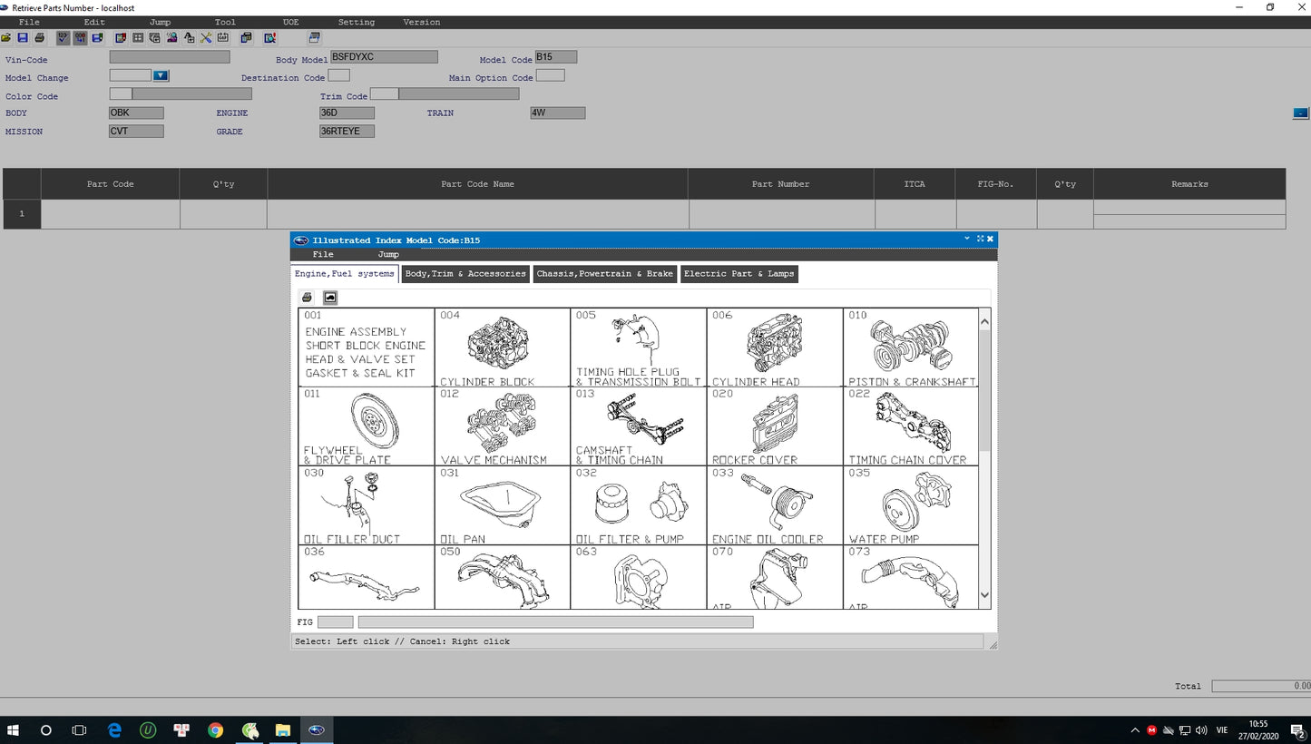Open the Tool menu
1311x744 pixels.
tap(225, 22)
